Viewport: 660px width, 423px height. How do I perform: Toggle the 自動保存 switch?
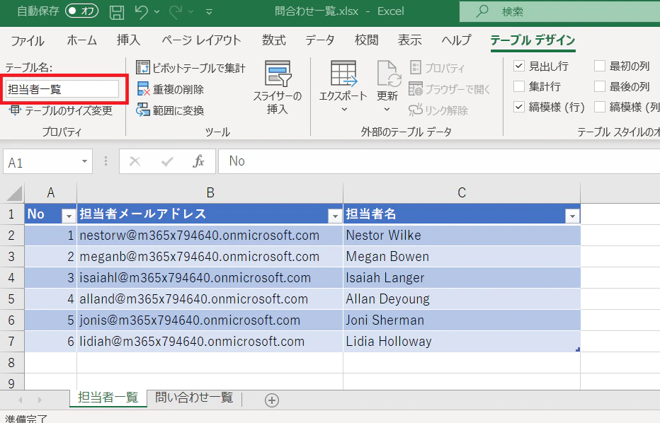(81, 11)
